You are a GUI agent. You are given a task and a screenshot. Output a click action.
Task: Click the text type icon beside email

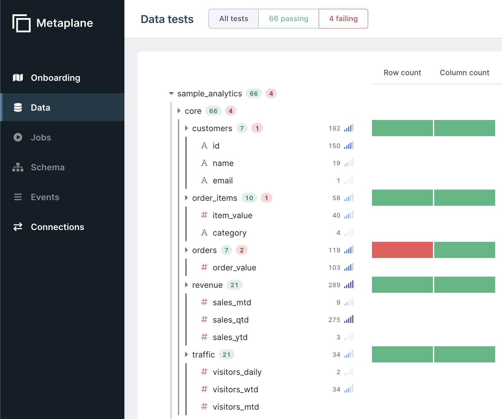point(204,180)
